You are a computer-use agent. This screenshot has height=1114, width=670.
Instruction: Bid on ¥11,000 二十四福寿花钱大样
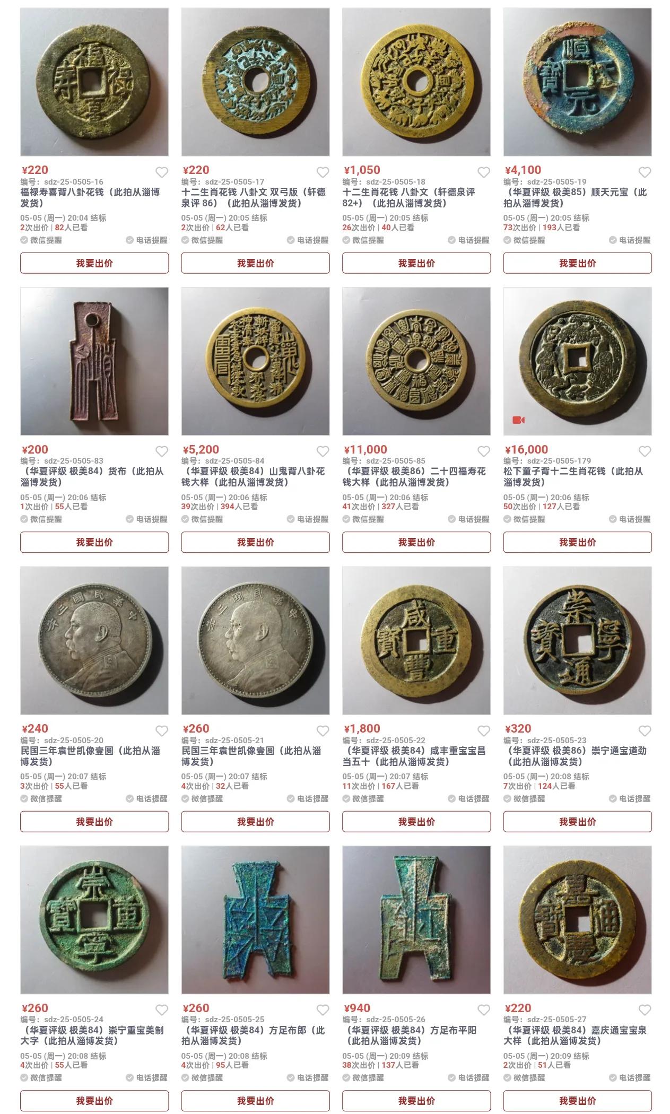416,542
